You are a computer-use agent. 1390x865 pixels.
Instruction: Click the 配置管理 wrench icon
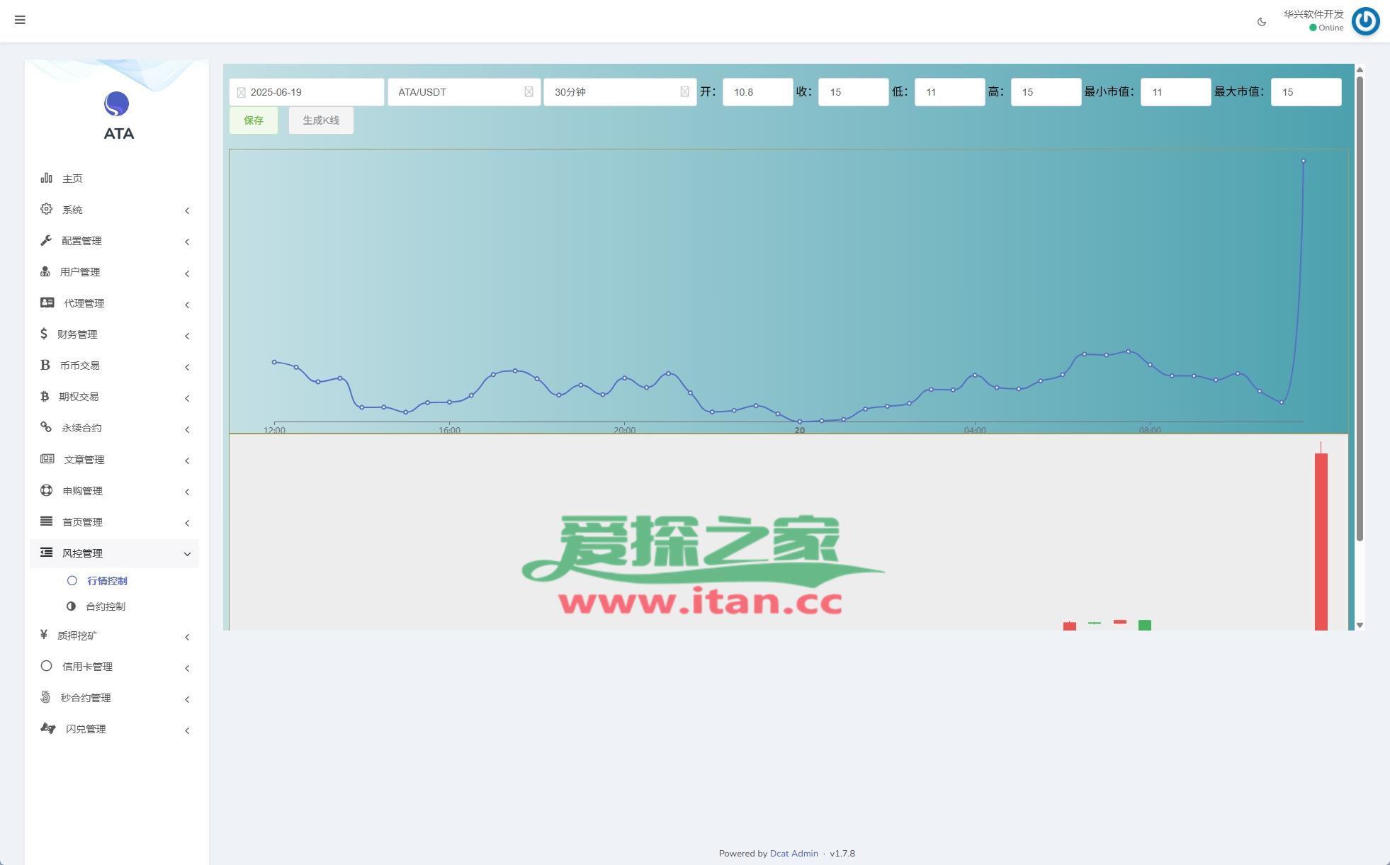coord(46,240)
